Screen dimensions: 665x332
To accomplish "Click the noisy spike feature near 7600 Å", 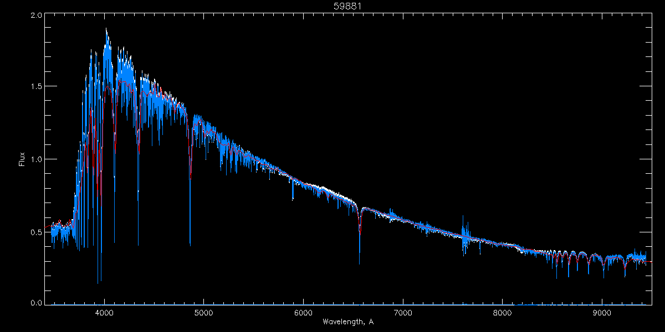I will [x=464, y=235].
